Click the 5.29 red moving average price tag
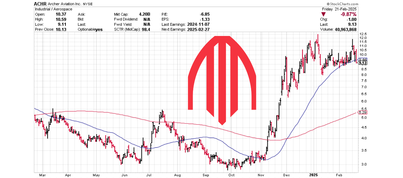Image resolution: width=403 pixels, height=178 pixels. coord(361,112)
